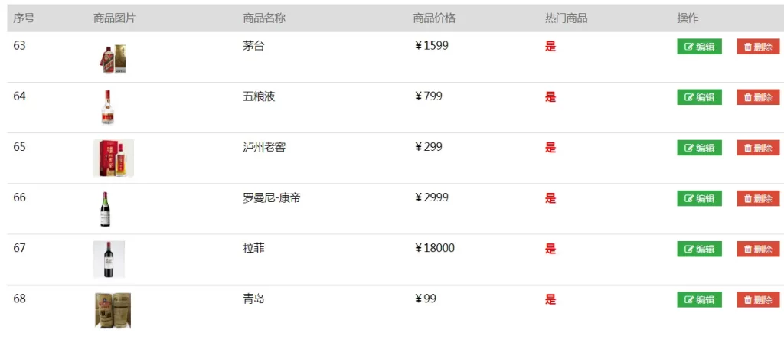Click the 商品价格 column header
The width and height of the screenshot is (784, 346).
click(433, 18)
